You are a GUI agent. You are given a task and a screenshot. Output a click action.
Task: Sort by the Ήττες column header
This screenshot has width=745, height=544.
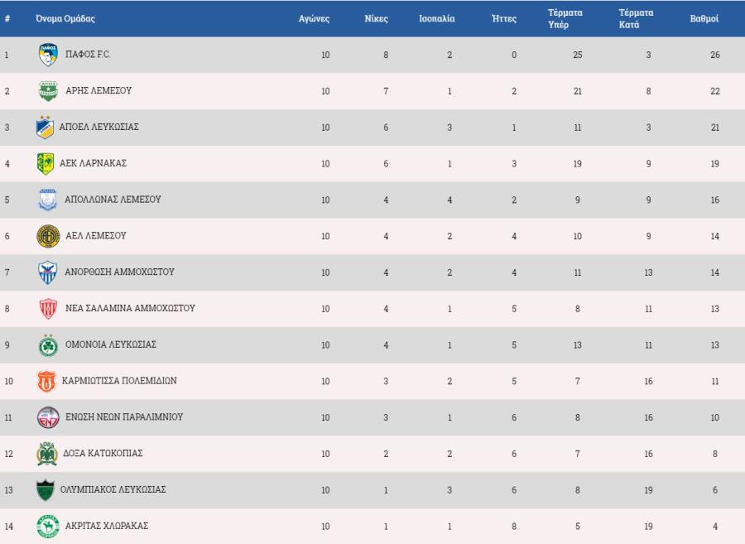pyautogui.click(x=504, y=18)
